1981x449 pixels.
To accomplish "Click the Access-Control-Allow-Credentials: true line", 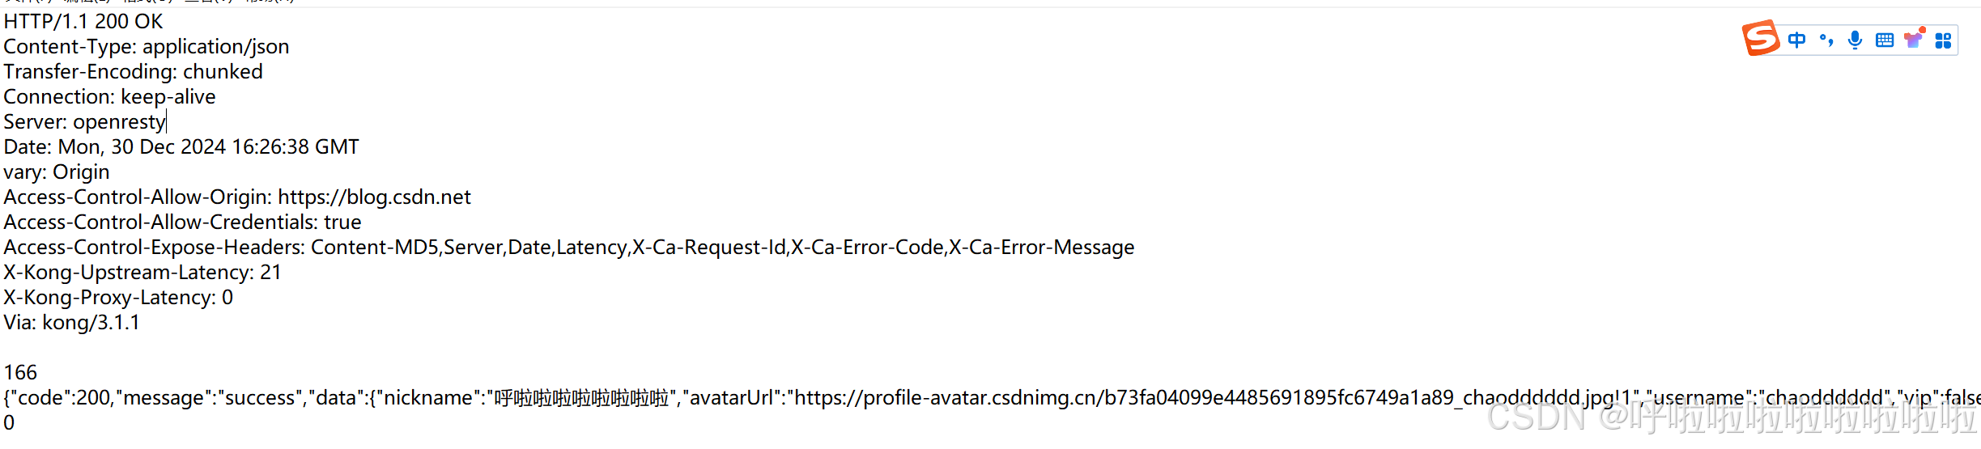I will 183,222.
